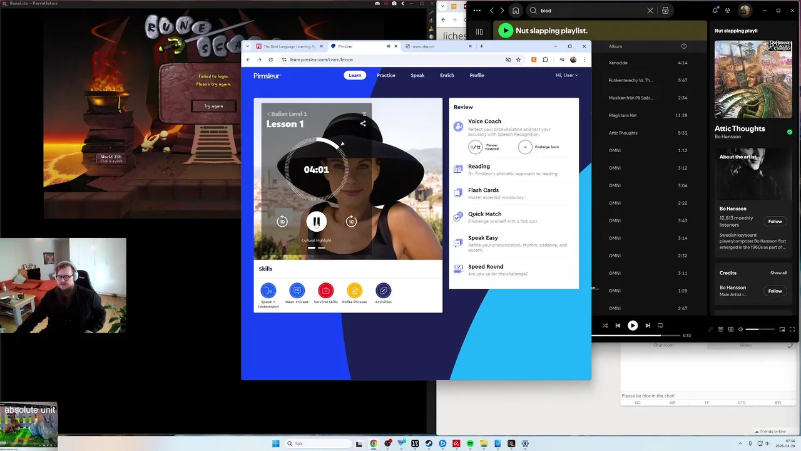
Task: Toggle shuffle in Spotify player
Action: (605, 326)
